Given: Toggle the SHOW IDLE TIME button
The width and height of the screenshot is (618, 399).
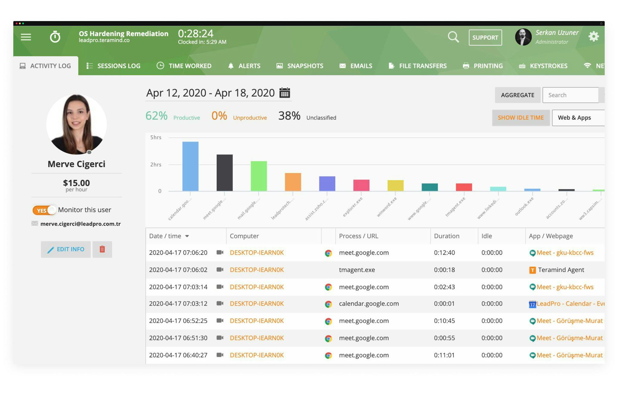Looking at the screenshot, I should (x=520, y=118).
